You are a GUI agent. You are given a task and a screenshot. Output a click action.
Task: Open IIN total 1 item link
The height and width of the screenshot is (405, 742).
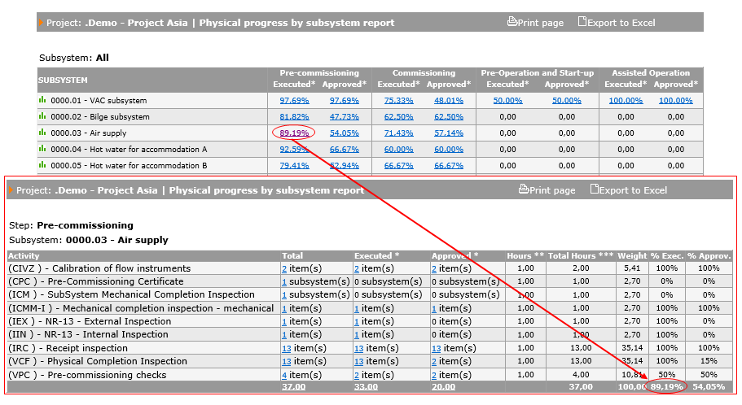(x=284, y=334)
